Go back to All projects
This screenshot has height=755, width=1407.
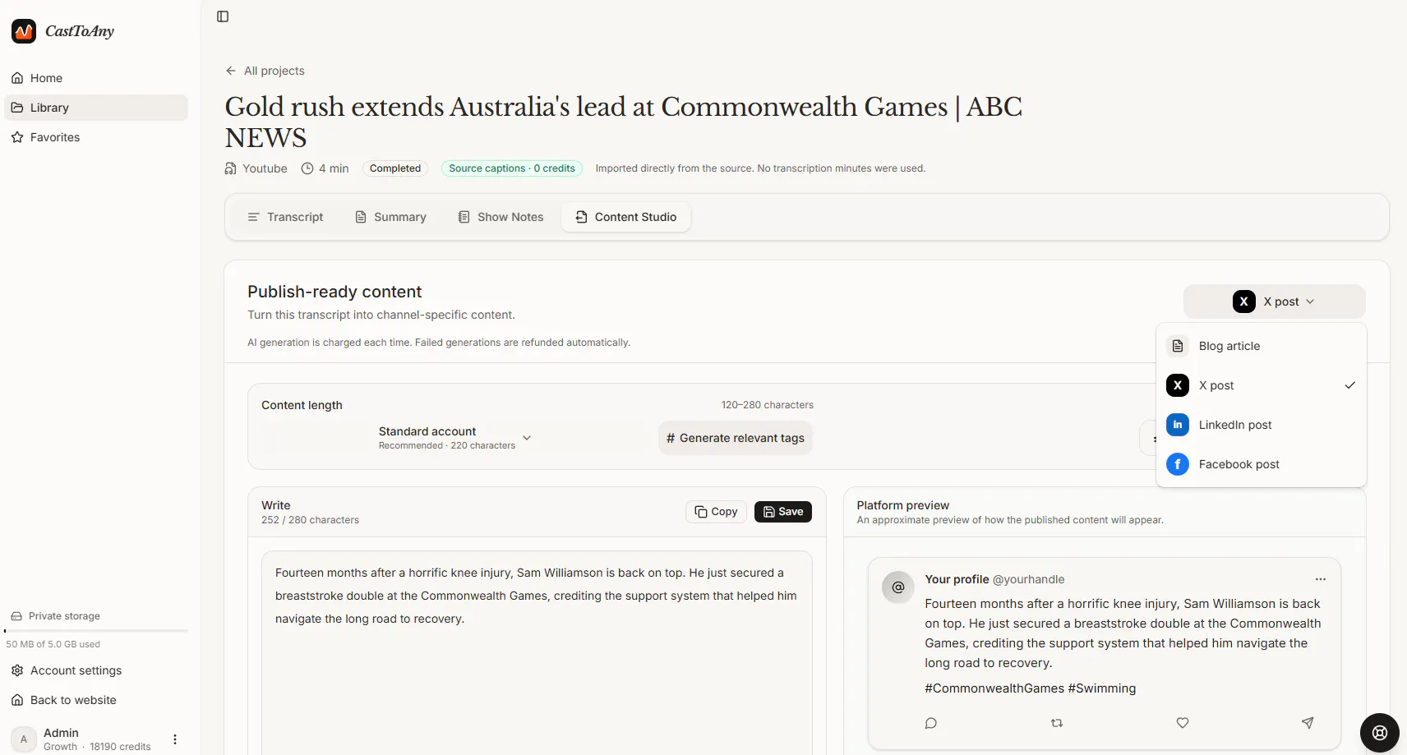[x=265, y=71]
